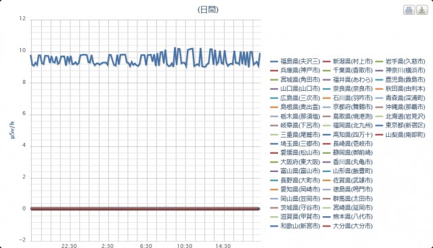
Task: Click the 2:30 x-axis time label
Action: pyautogui.click(x=108, y=245)
